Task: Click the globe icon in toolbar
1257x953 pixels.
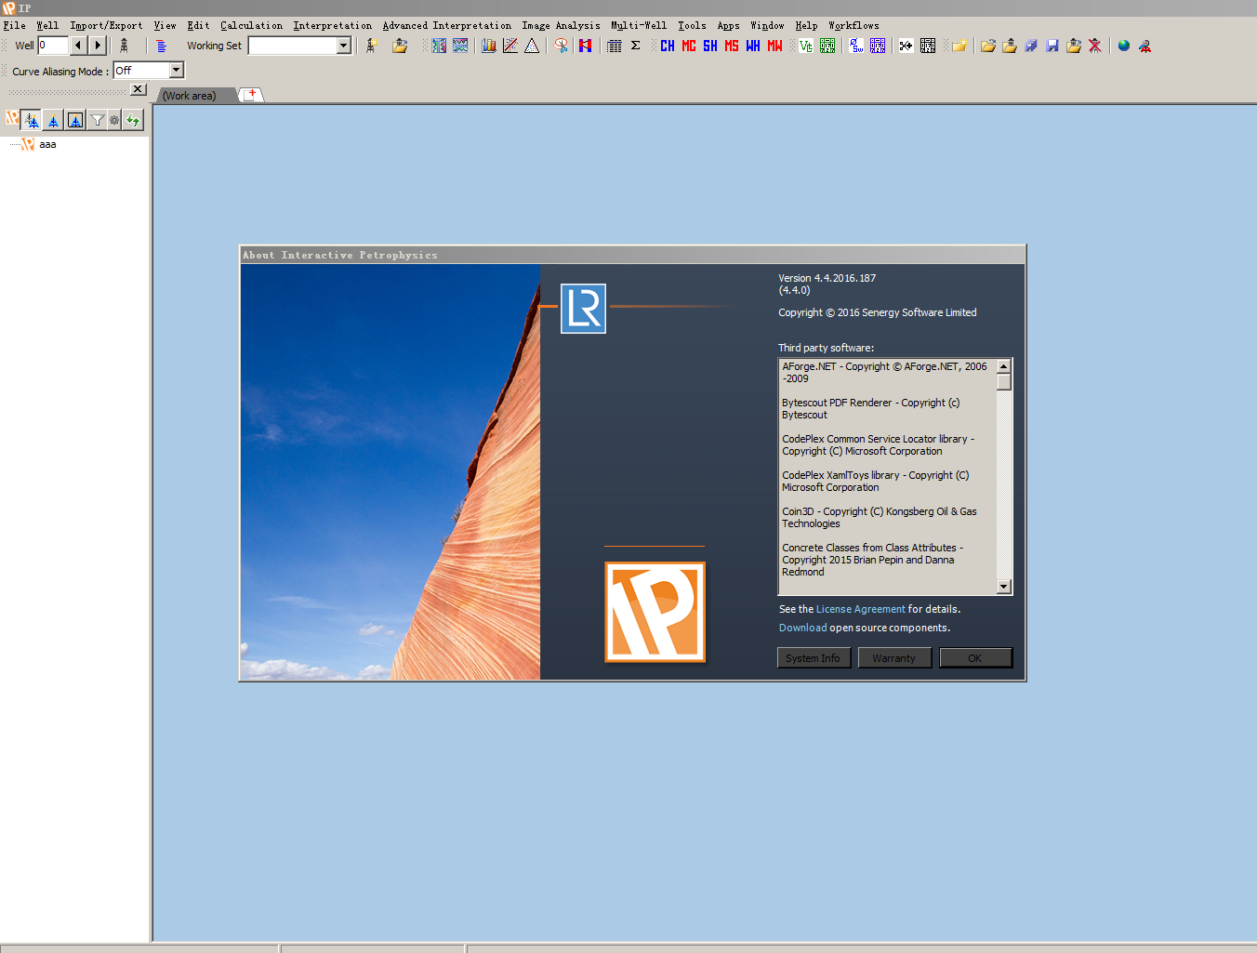Action: click(x=1124, y=46)
